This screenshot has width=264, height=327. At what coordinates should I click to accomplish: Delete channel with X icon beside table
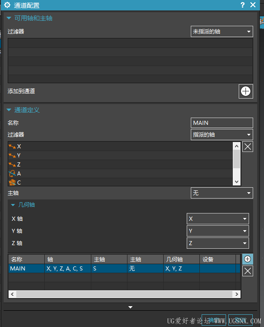click(248, 271)
